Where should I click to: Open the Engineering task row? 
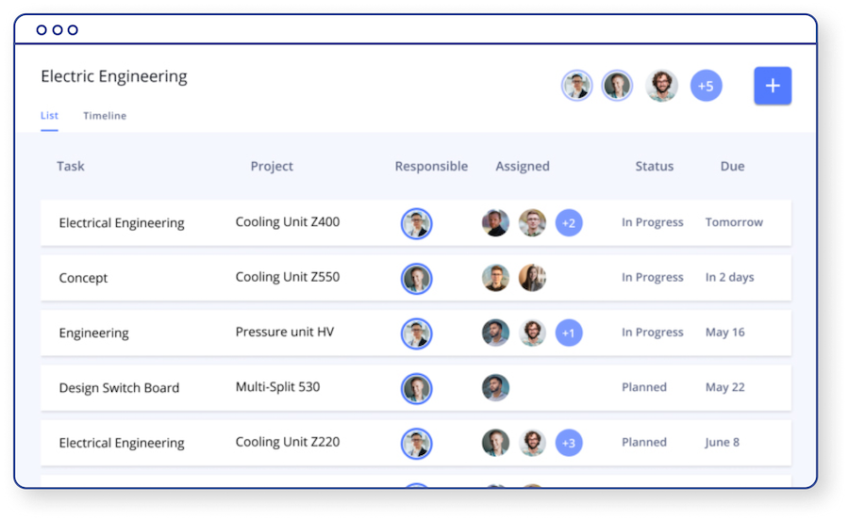point(94,333)
